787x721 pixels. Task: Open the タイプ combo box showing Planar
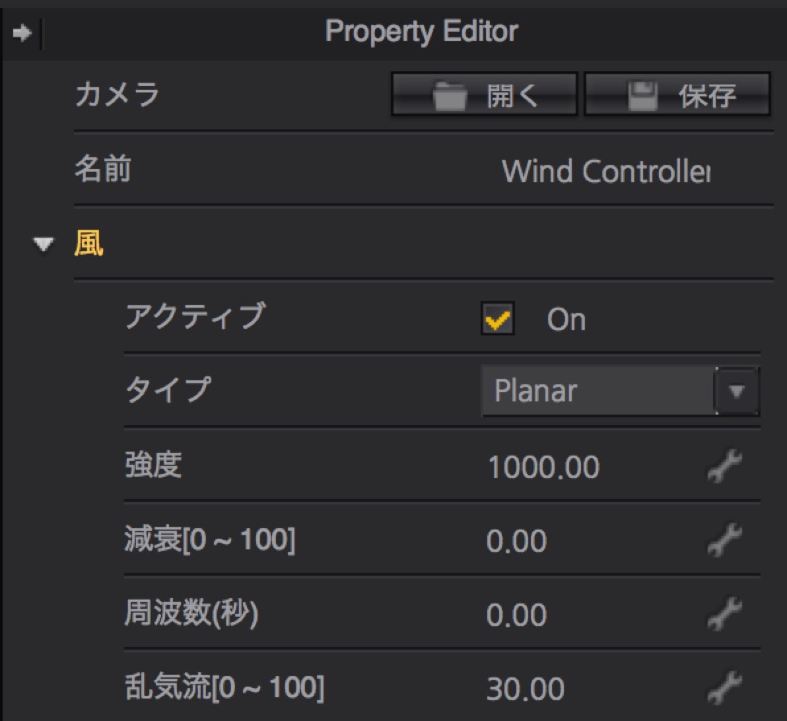pos(598,392)
